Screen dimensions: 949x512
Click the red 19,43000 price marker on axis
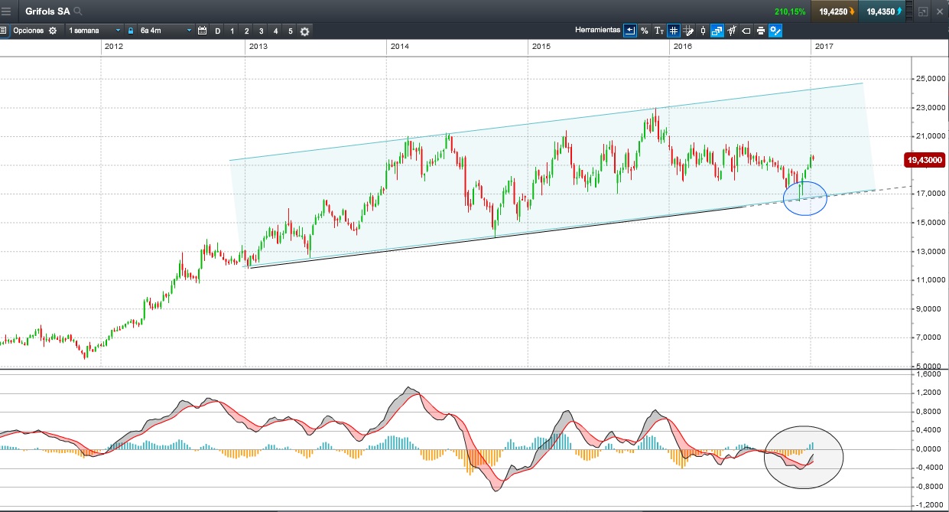pos(925,160)
